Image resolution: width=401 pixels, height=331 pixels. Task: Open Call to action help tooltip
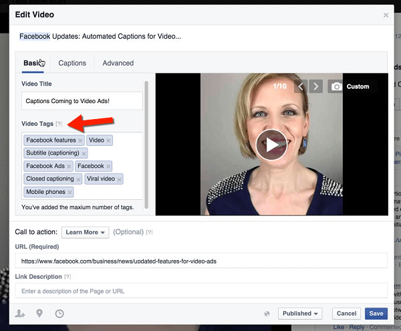tap(149, 232)
